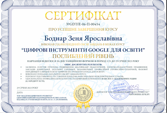Click the date "29 СІЧНЯ 2023 РОКУ"

[x=27, y=88]
